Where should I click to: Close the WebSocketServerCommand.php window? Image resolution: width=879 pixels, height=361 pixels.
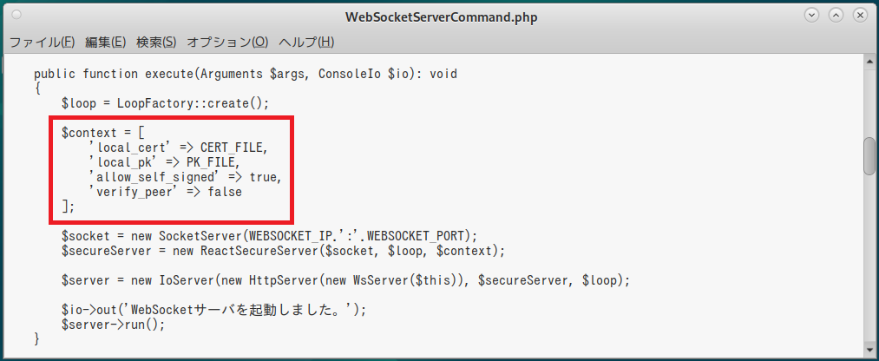pyautogui.click(x=860, y=15)
